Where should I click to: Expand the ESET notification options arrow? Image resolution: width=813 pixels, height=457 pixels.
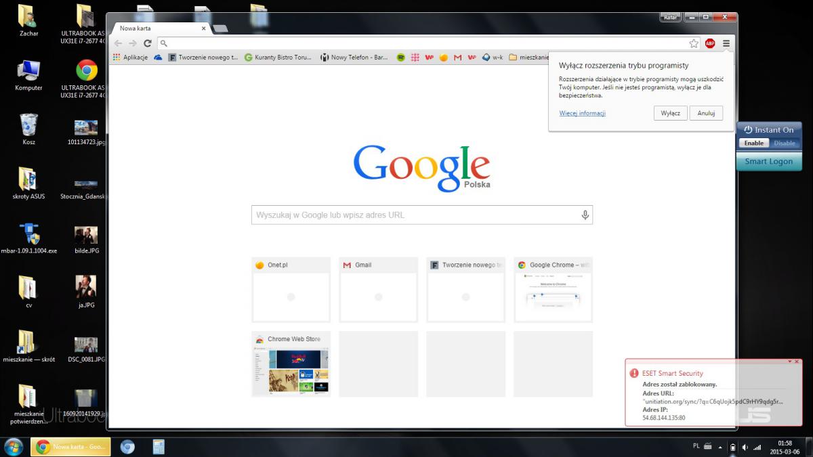pos(789,362)
